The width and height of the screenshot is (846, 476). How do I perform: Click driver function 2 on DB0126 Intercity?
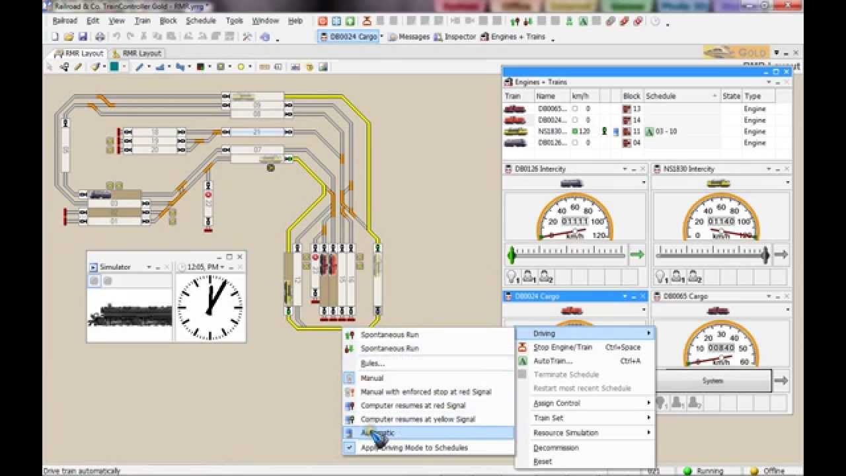tap(545, 277)
